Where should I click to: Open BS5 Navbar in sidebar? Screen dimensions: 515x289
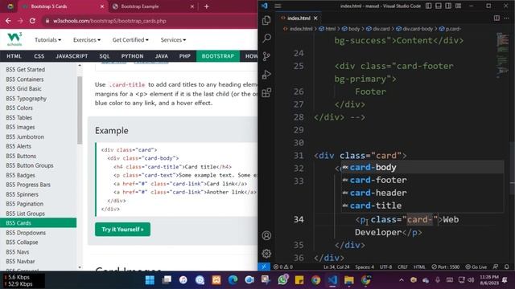pyautogui.click(x=20, y=261)
